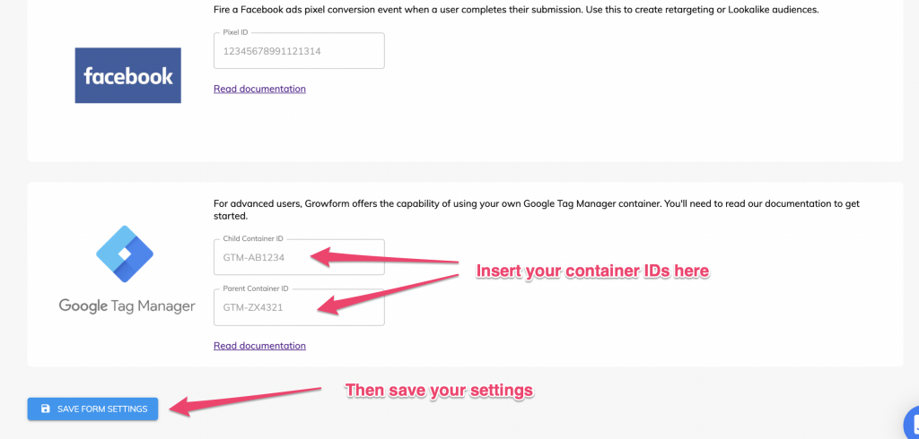Click the red arrowhead pointing at the Child Container field
Screen dimensions: 919x439
[322, 257]
